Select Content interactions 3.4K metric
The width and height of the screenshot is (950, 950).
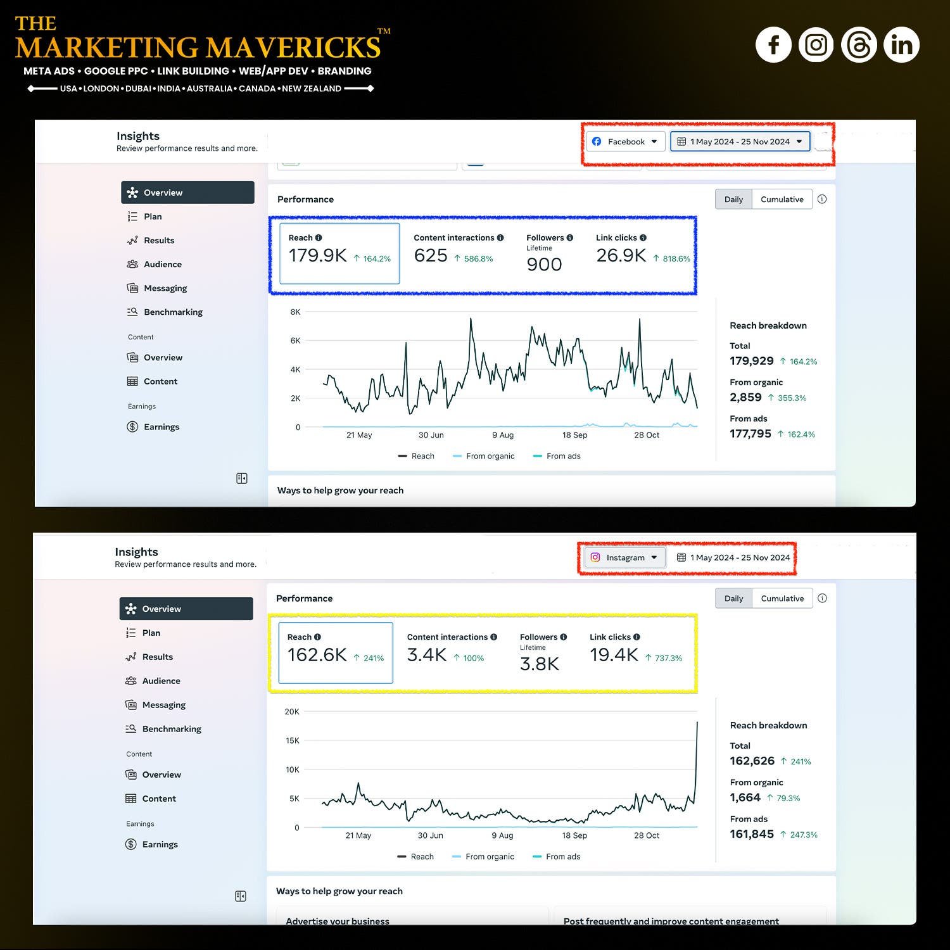point(452,649)
